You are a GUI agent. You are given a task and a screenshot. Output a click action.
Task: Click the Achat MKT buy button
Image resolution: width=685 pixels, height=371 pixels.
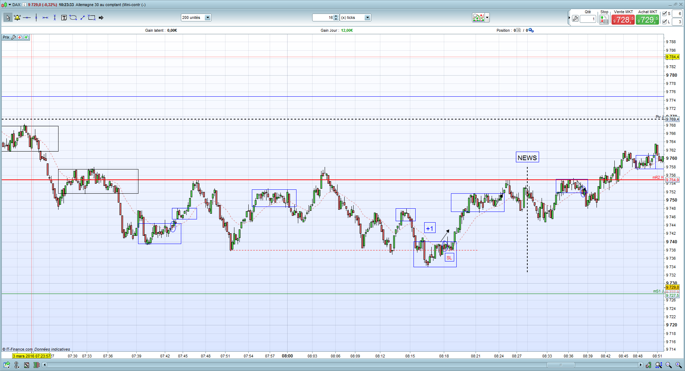[x=647, y=20]
